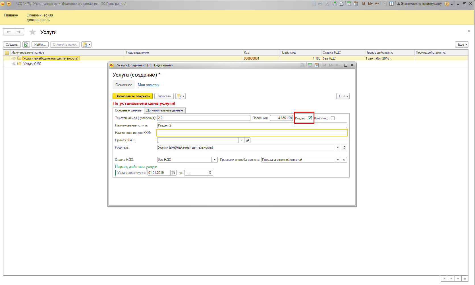Expand the Услуги ОМС tree folder
The height and width of the screenshot is (285, 475).
click(x=14, y=64)
